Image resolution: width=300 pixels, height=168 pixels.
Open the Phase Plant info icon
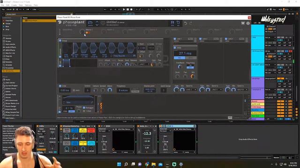[248, 23]
